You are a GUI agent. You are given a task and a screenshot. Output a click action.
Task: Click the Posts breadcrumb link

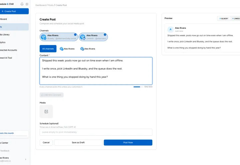51,5
